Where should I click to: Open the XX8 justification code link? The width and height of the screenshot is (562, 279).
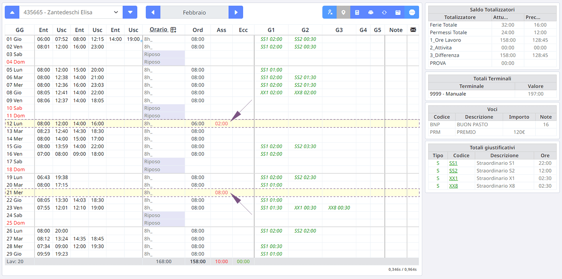pyautogui.click(x=454, y=186)
